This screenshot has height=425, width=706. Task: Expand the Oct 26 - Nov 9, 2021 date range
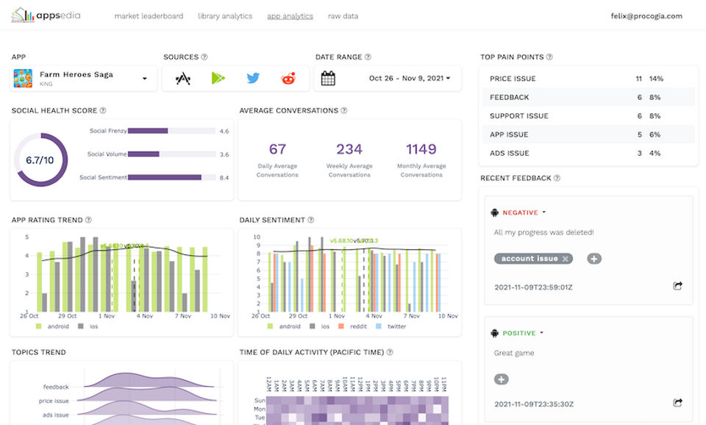[410, 79]
